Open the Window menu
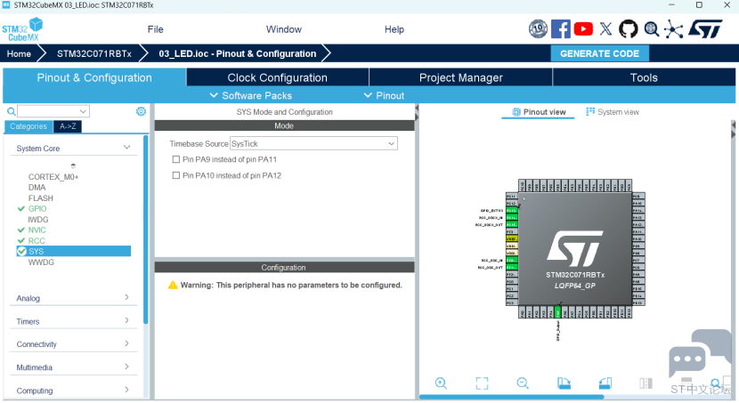739x403 pixels. 284,29
